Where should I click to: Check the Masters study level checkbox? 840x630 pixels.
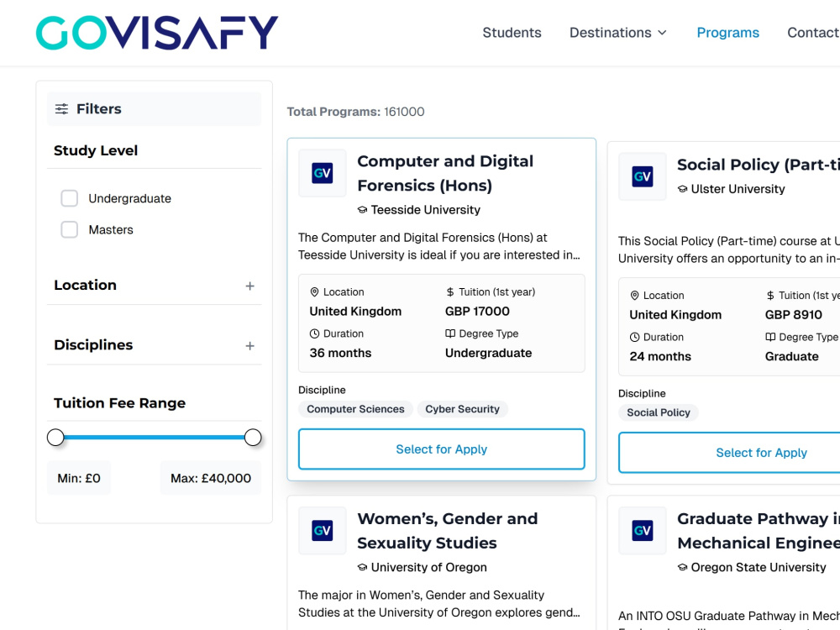click(x=69, y=230)
